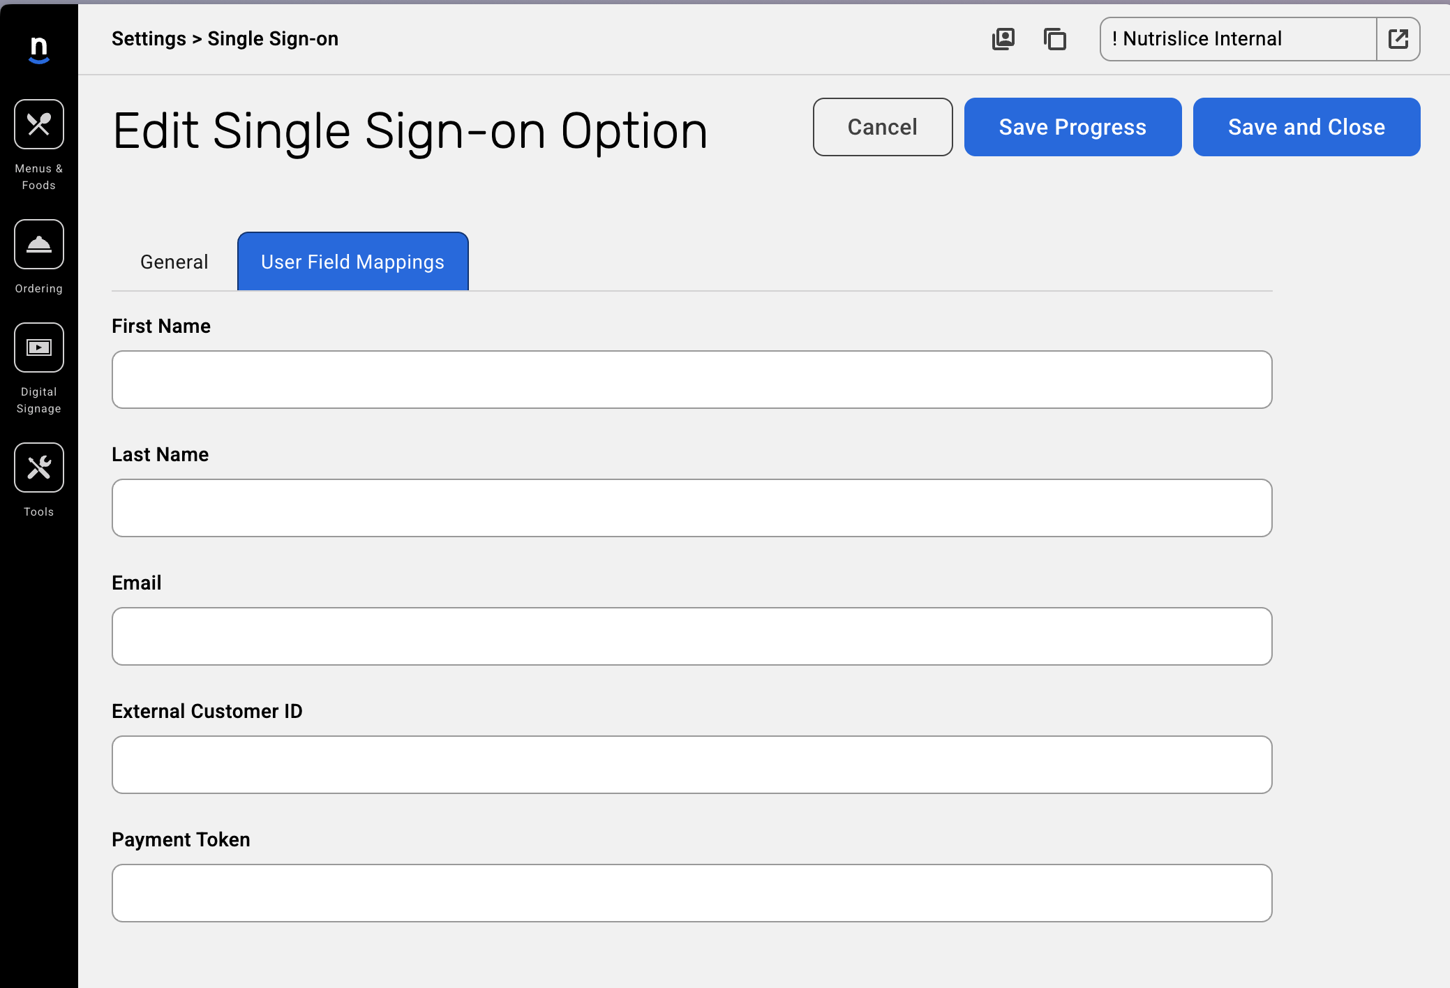Click the account switcher icon in header
This screenshot has width=1450, height=988.
coord(1003,39)
